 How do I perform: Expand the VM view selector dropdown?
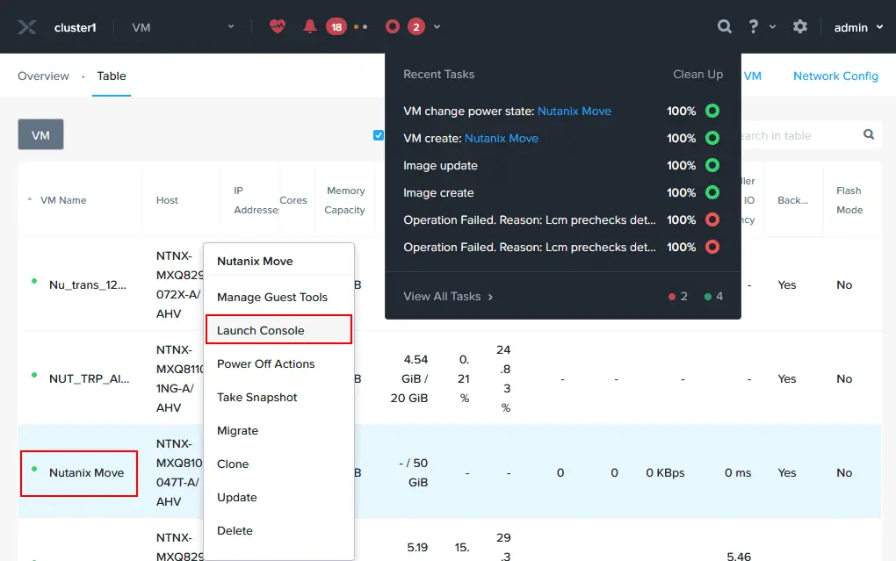click(x=231, y=27)
